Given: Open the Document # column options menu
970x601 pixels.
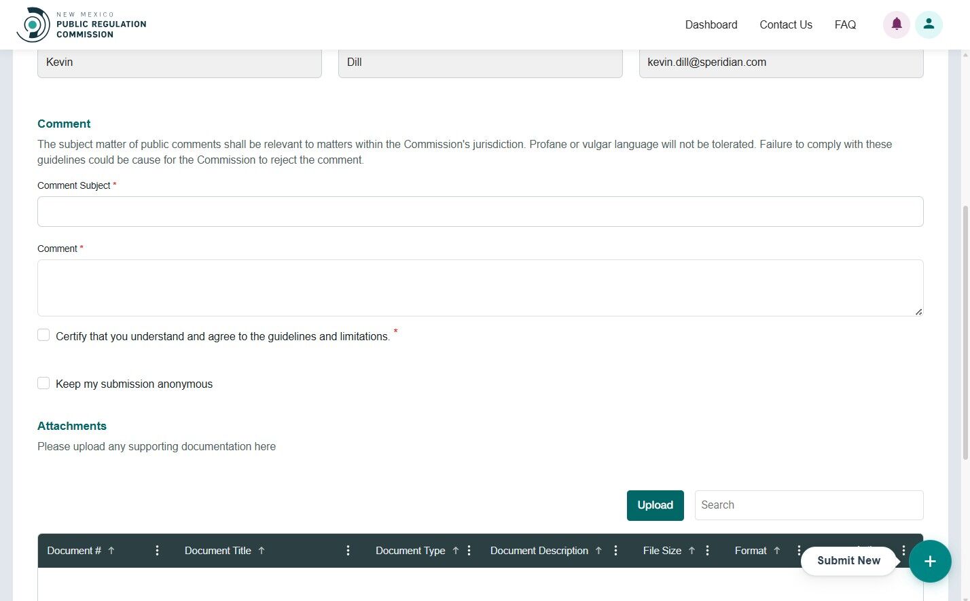Looking at the screenshot, I should (x=157, y=551).
